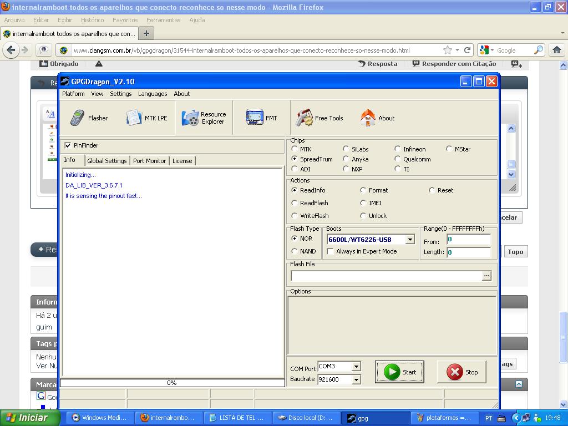Go back with Firefox back arrow
568x426 pixels.
tap(11, 50)
